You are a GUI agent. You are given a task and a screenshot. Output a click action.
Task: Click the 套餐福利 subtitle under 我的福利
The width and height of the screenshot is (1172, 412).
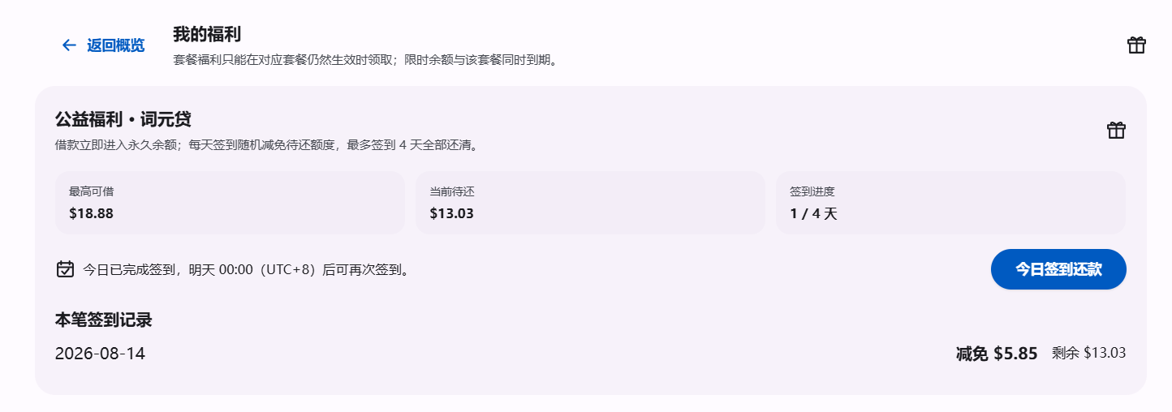[367, 60]
